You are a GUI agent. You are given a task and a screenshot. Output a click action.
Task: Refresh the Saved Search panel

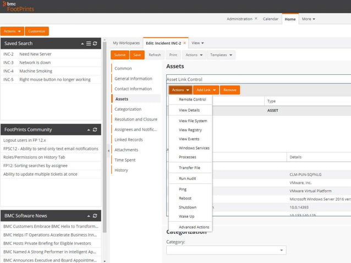pos(95,43)
